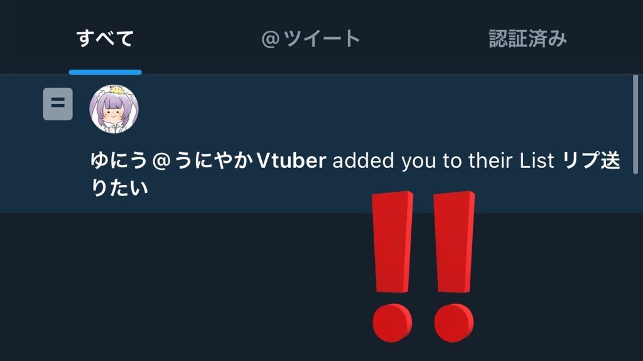Click the "added you to their List" text
This screenshot has width=643, height=361.
point(443,160)
